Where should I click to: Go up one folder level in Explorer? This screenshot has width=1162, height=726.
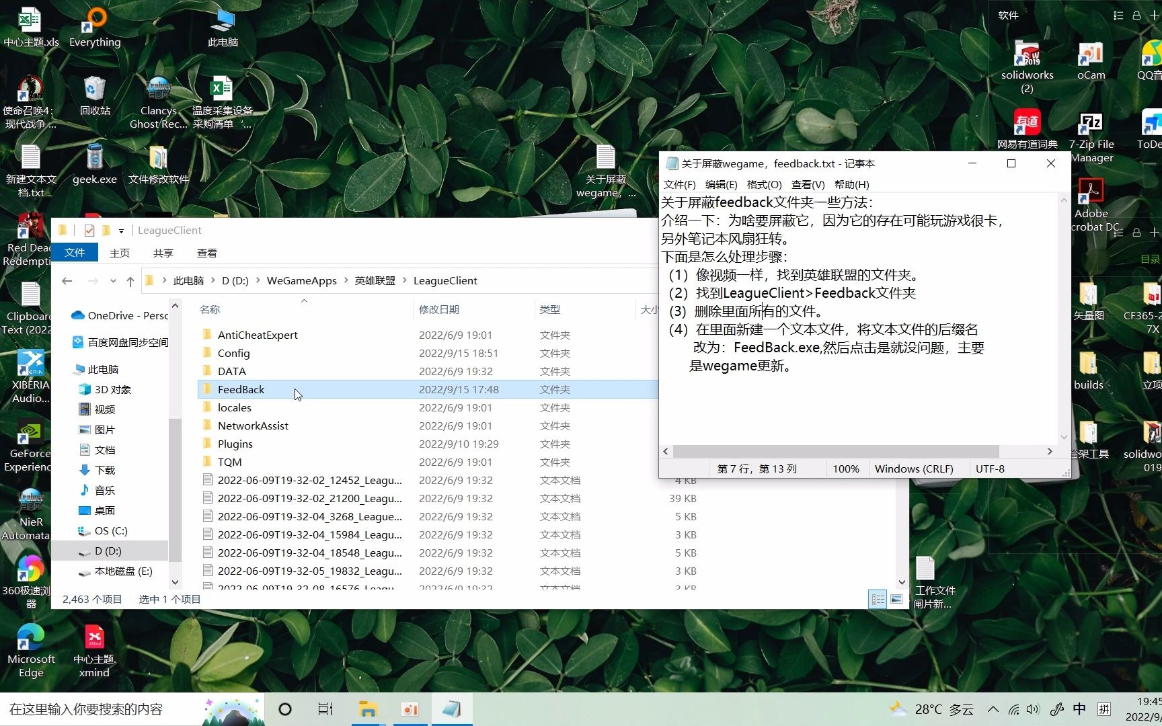pyautogui.click(x=130, y=281)
